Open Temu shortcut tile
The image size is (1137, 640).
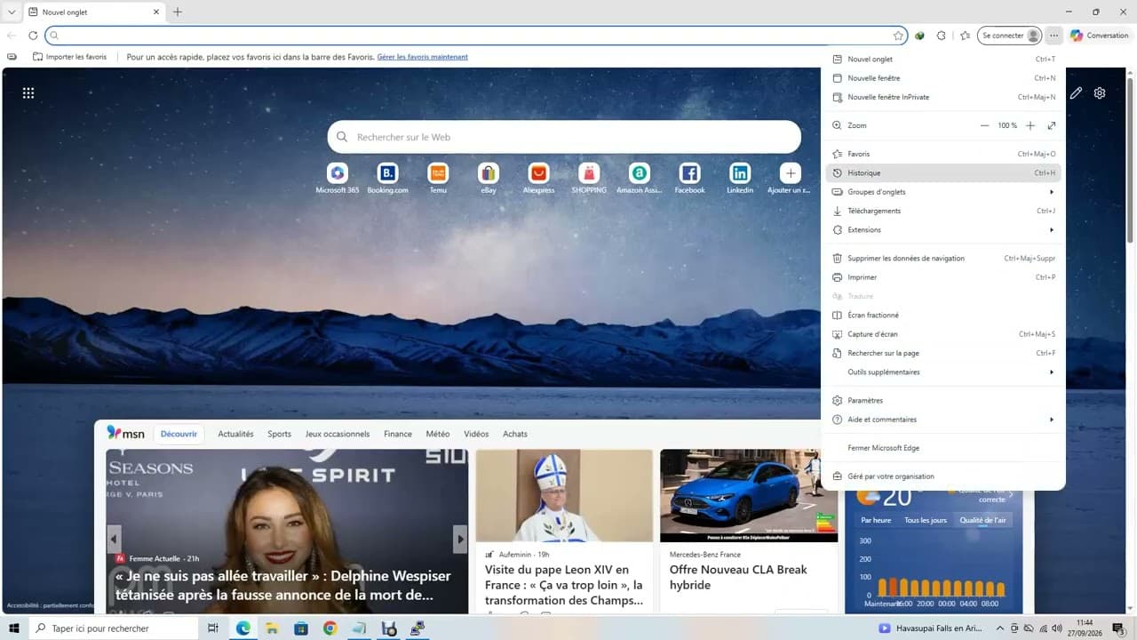click(438, 178)
